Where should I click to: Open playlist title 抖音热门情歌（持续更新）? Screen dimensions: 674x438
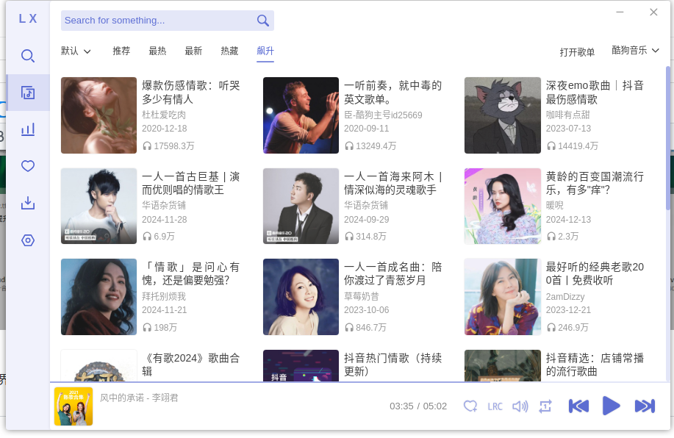point(393,365)
